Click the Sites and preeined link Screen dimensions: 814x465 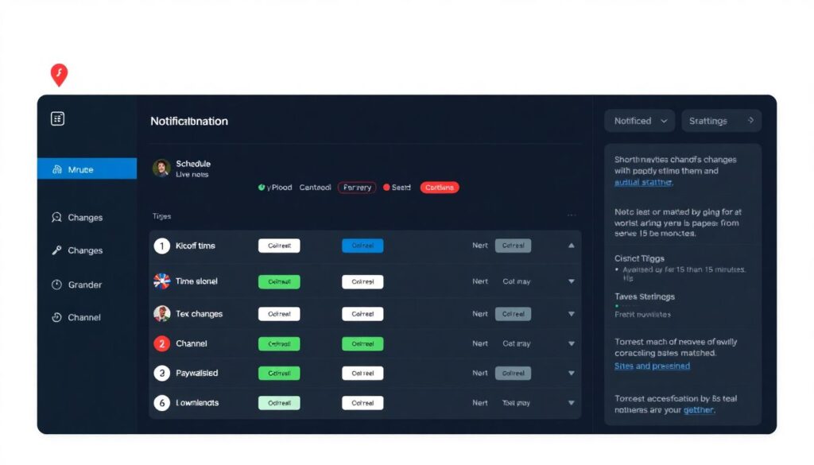pos(652,366)
